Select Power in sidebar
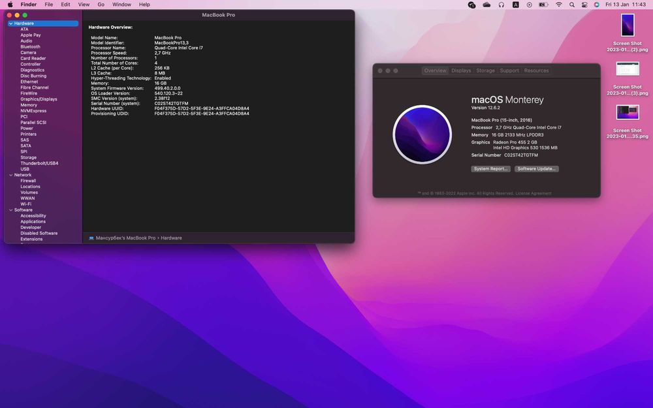 [27, 129]
